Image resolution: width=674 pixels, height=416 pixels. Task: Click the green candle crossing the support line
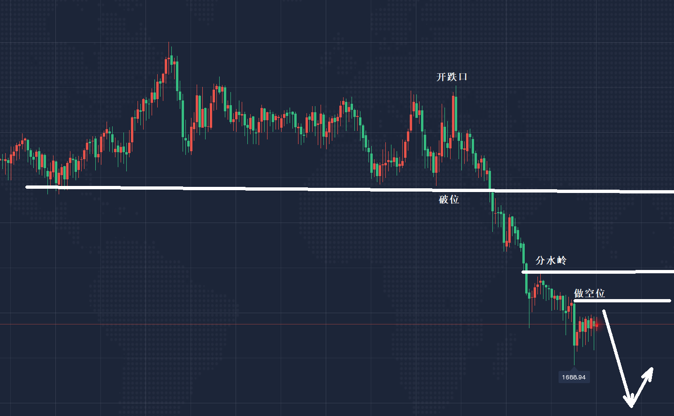490,188
